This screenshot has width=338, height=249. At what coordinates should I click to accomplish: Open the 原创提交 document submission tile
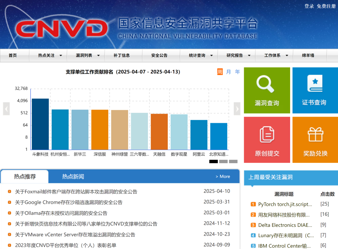tap(267, 139)
